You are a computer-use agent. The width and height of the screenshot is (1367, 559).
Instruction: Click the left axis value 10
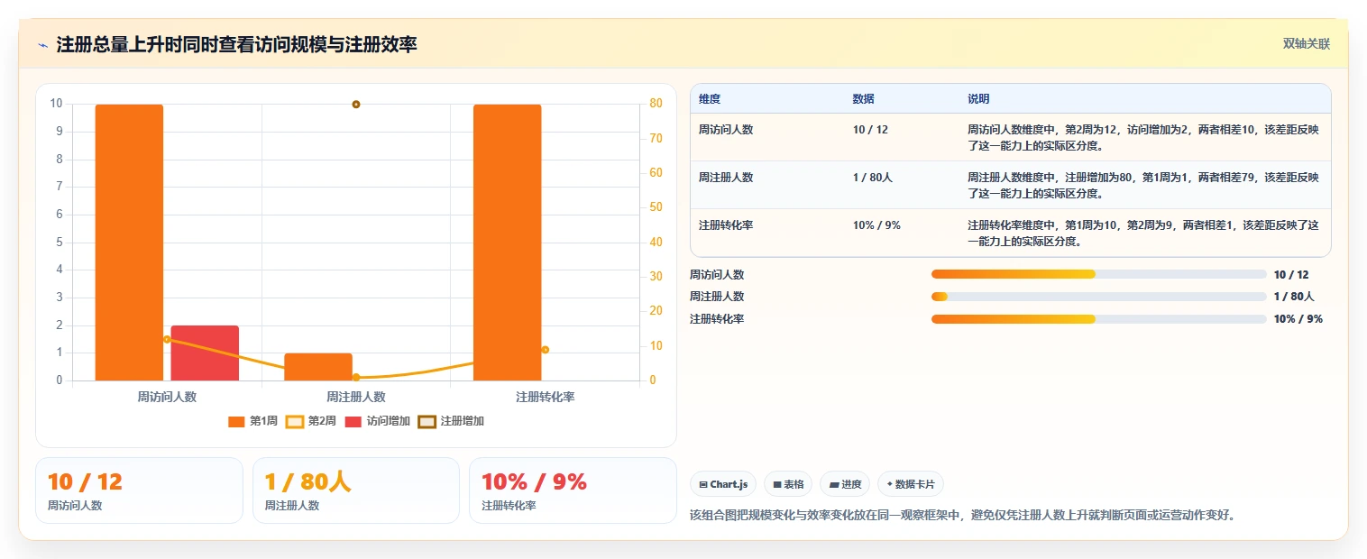(56, 104)
